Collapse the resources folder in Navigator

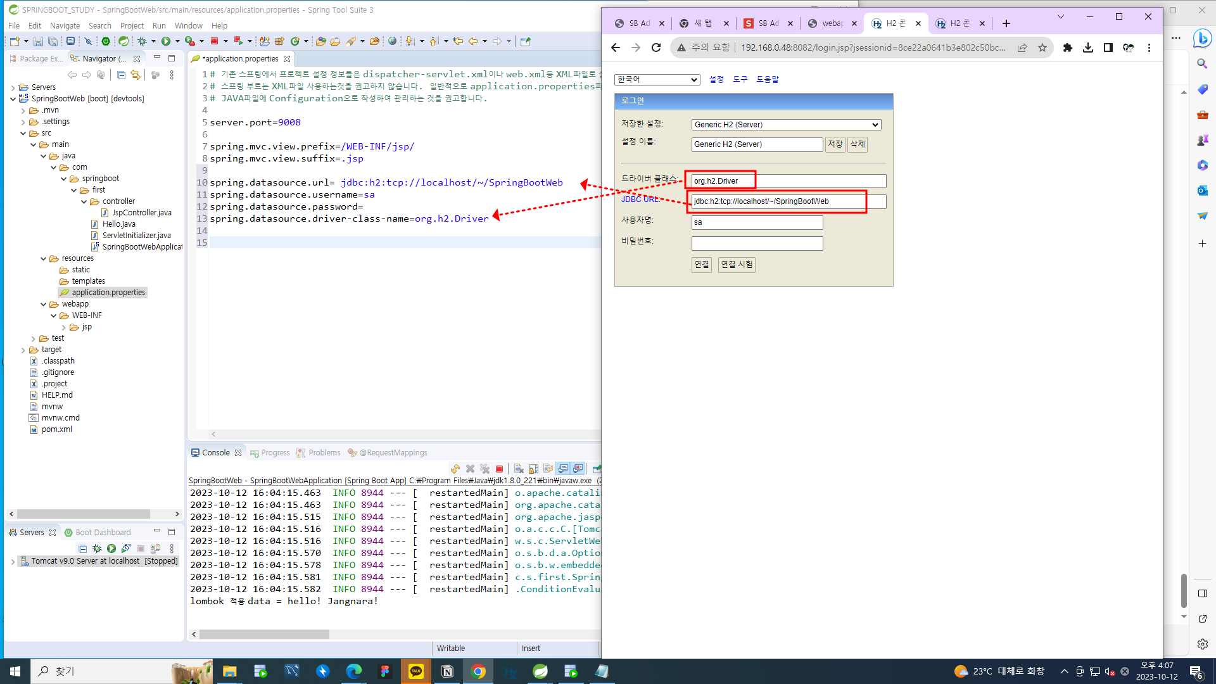coord(43,258)
